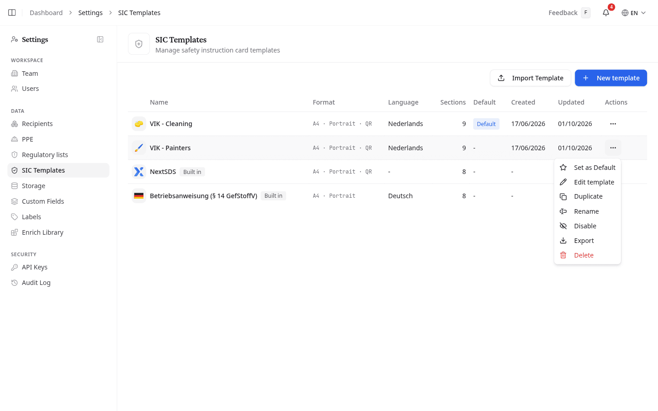Open API Keys page
The image size is (658, 411).
pos(58,267)
